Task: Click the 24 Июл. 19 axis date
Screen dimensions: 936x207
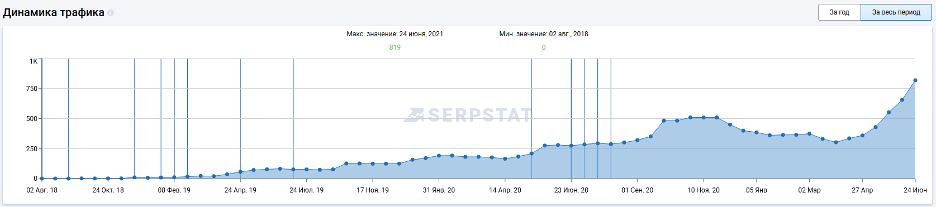Action: (x=306, y=190)
